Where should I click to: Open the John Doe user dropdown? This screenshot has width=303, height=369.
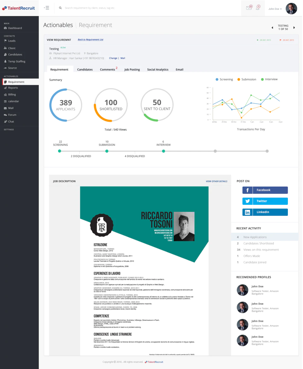pos(275,9)
